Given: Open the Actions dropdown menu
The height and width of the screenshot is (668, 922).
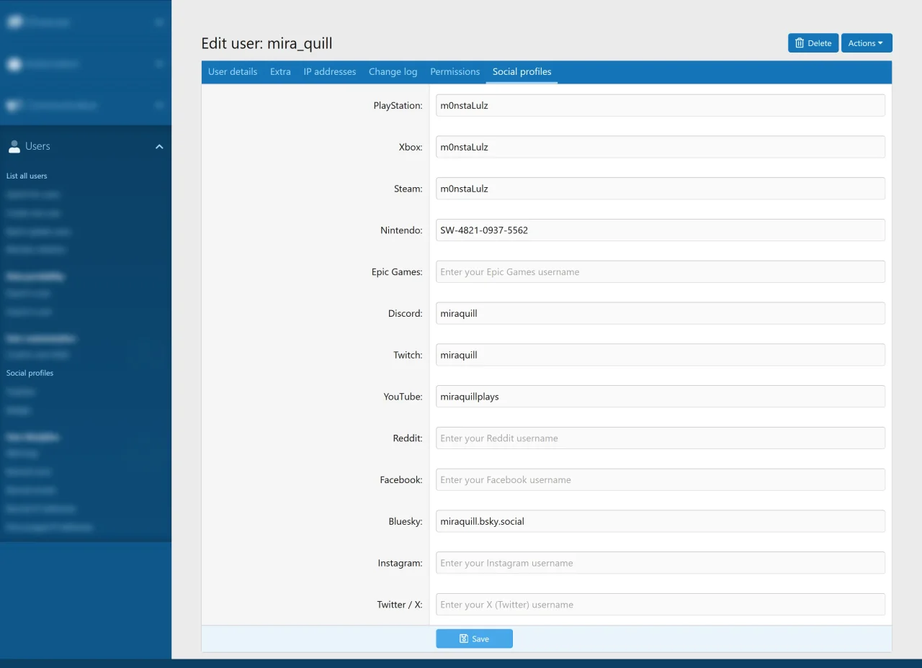Looking at the screenshot, I should click(x=867, y=43).
